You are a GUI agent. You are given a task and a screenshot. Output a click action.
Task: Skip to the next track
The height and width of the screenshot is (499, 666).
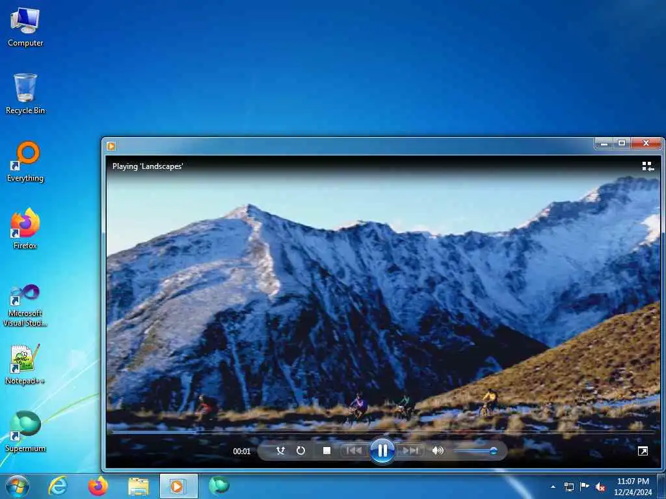coord(410,451)
